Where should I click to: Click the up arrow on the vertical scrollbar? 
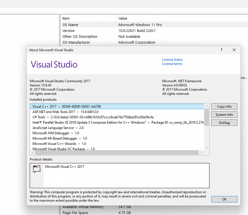[206, 106]
